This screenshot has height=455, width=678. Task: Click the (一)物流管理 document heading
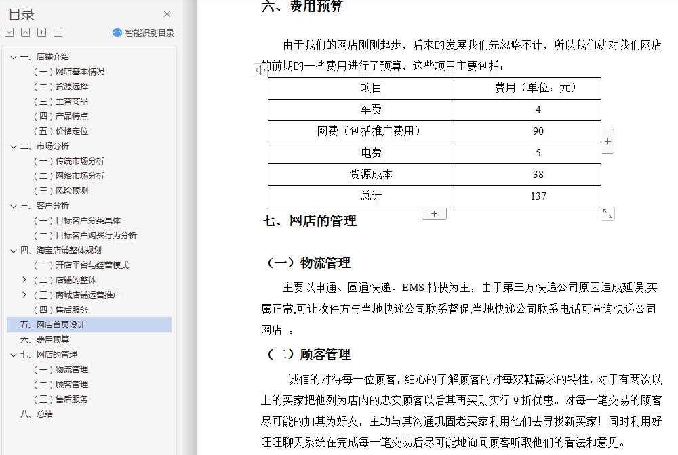(308, 263)
